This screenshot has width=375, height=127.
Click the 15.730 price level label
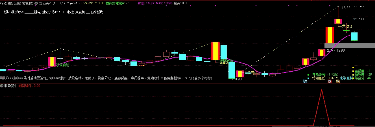coord(359,19)
